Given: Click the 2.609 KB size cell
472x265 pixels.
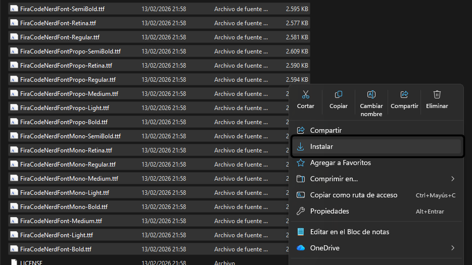Looking at the screenshot, I should (297, 51).
